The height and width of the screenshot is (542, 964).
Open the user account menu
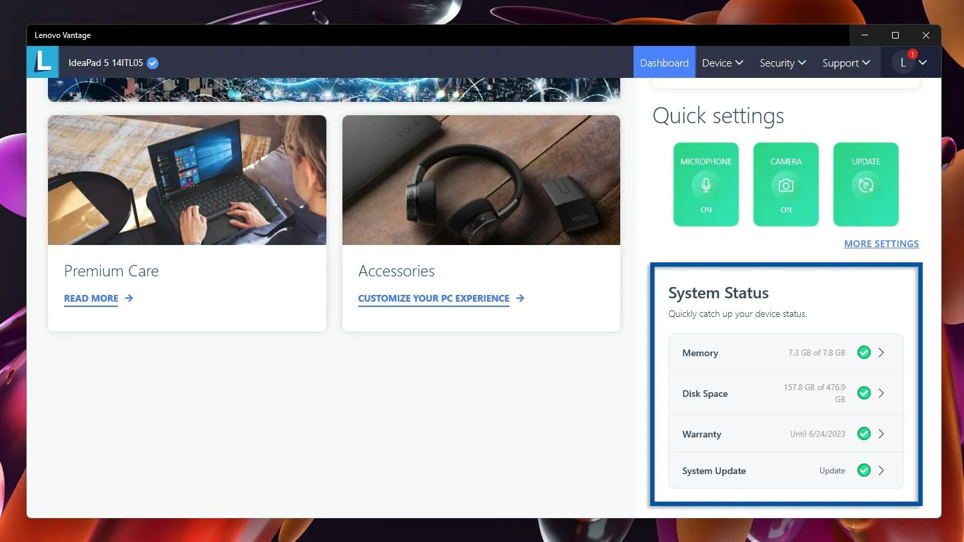point(911,63)
